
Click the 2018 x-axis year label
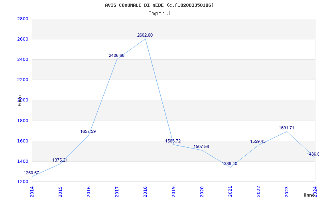point(145,192)
